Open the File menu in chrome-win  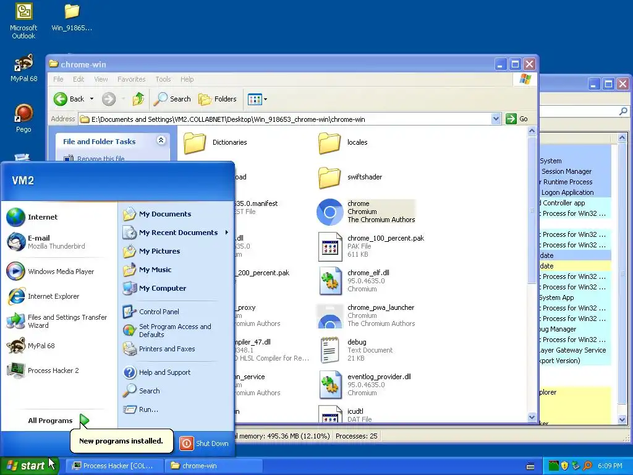tap(58, 79)
